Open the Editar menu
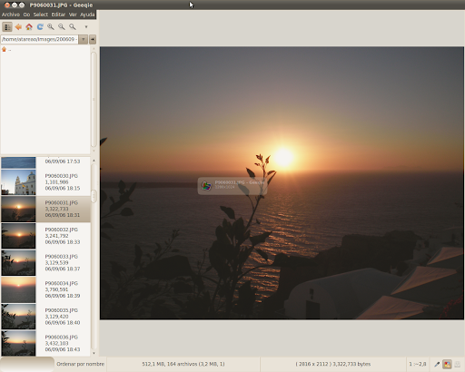Screen dimensions: 465x372 [58, 15]
